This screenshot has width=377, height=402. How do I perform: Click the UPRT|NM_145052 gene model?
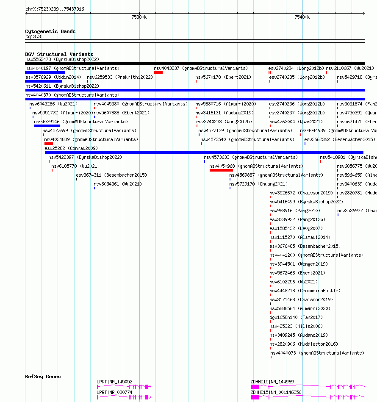pos(124,387)
